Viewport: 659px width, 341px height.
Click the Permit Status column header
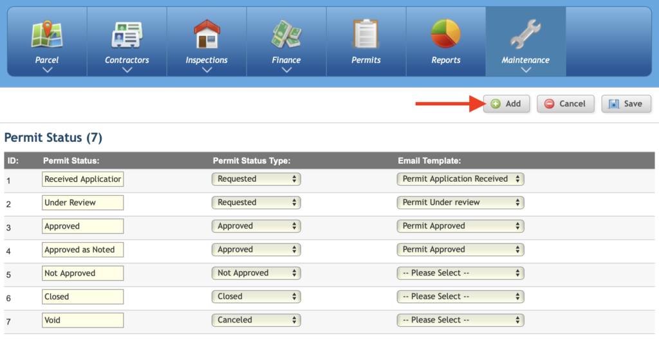pyautogui.click(x=71, y=161)
